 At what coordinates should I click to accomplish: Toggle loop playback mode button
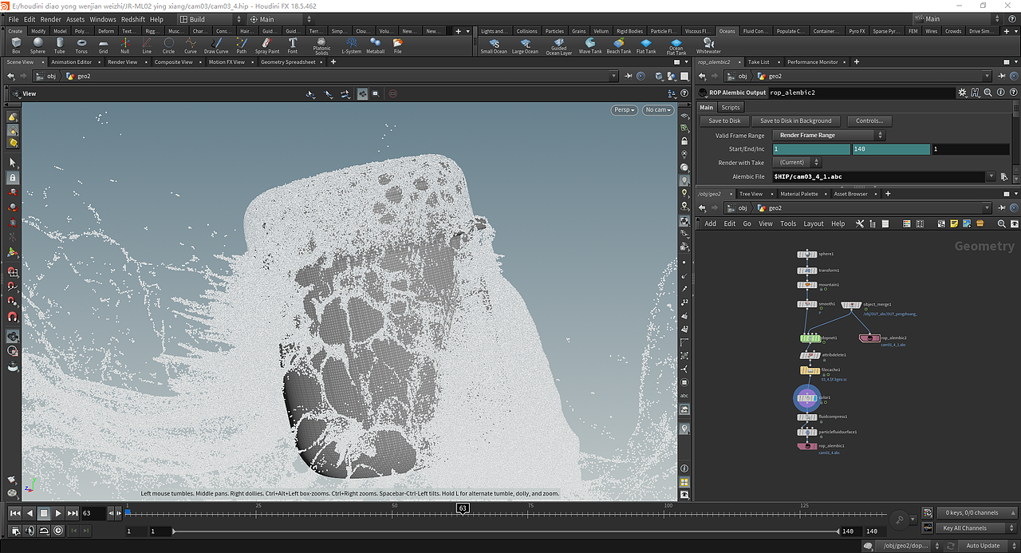[x=44, y=531]
